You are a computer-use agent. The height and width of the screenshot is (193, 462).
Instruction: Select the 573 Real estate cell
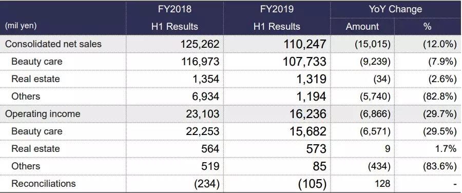point(316,149)
